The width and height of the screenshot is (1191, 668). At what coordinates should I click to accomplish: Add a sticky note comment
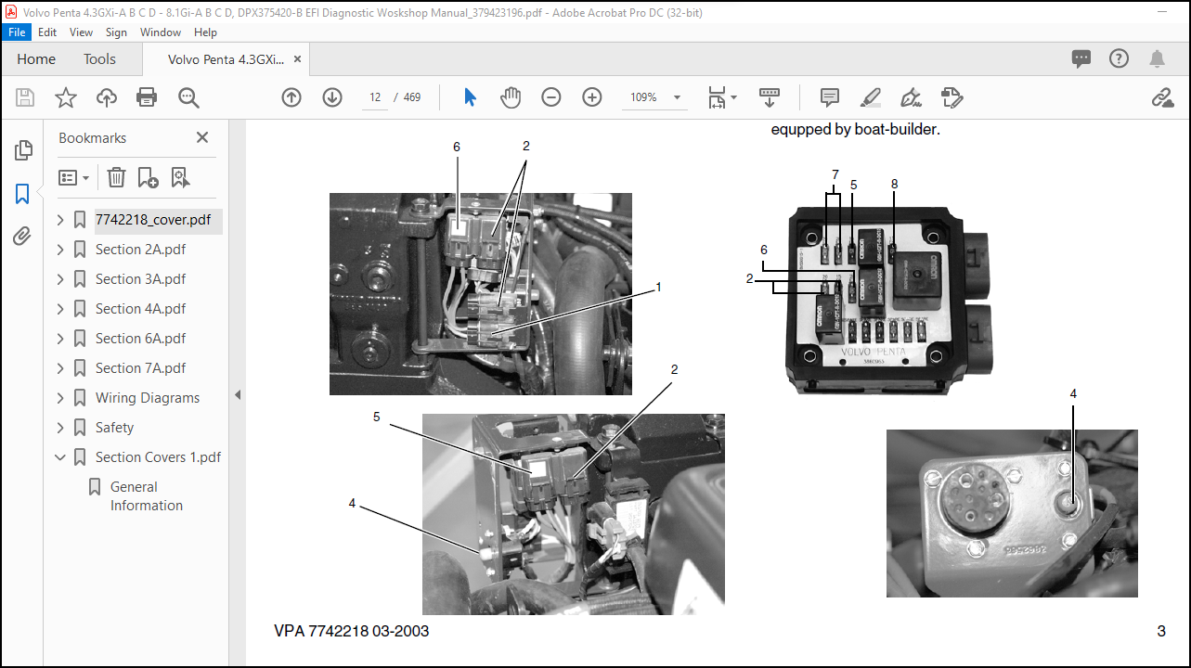point(830,97)
